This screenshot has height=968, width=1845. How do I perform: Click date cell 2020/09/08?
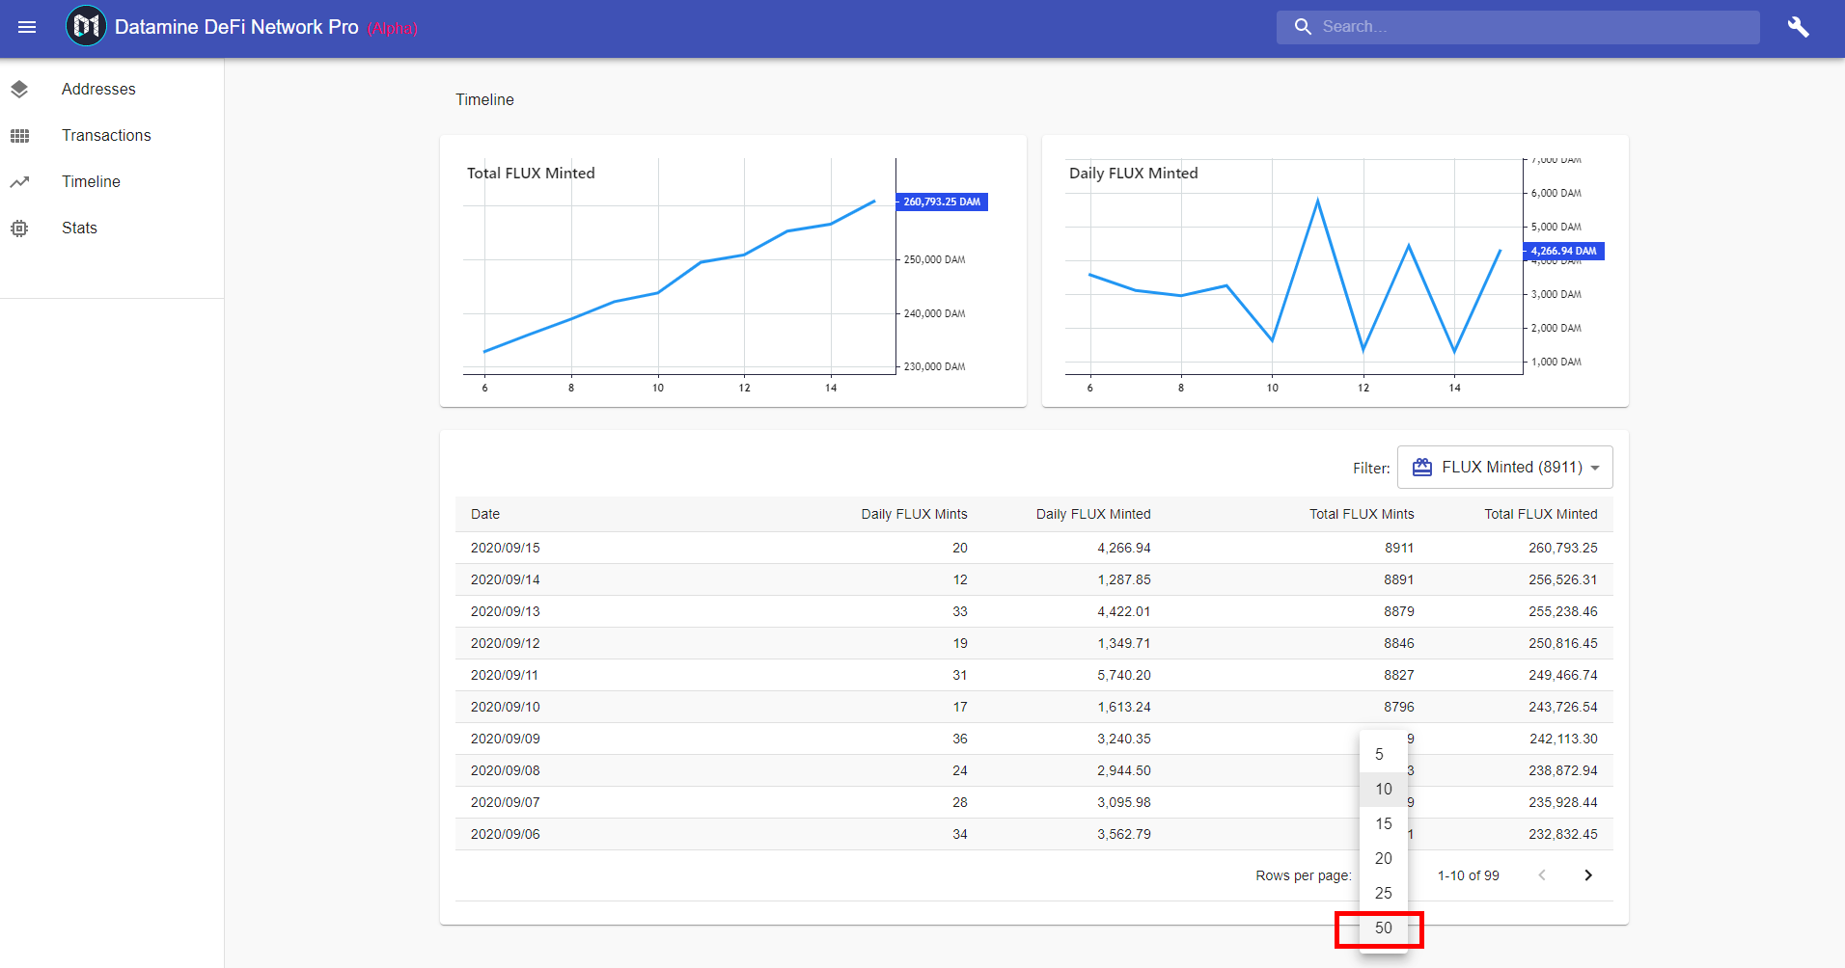506,770
